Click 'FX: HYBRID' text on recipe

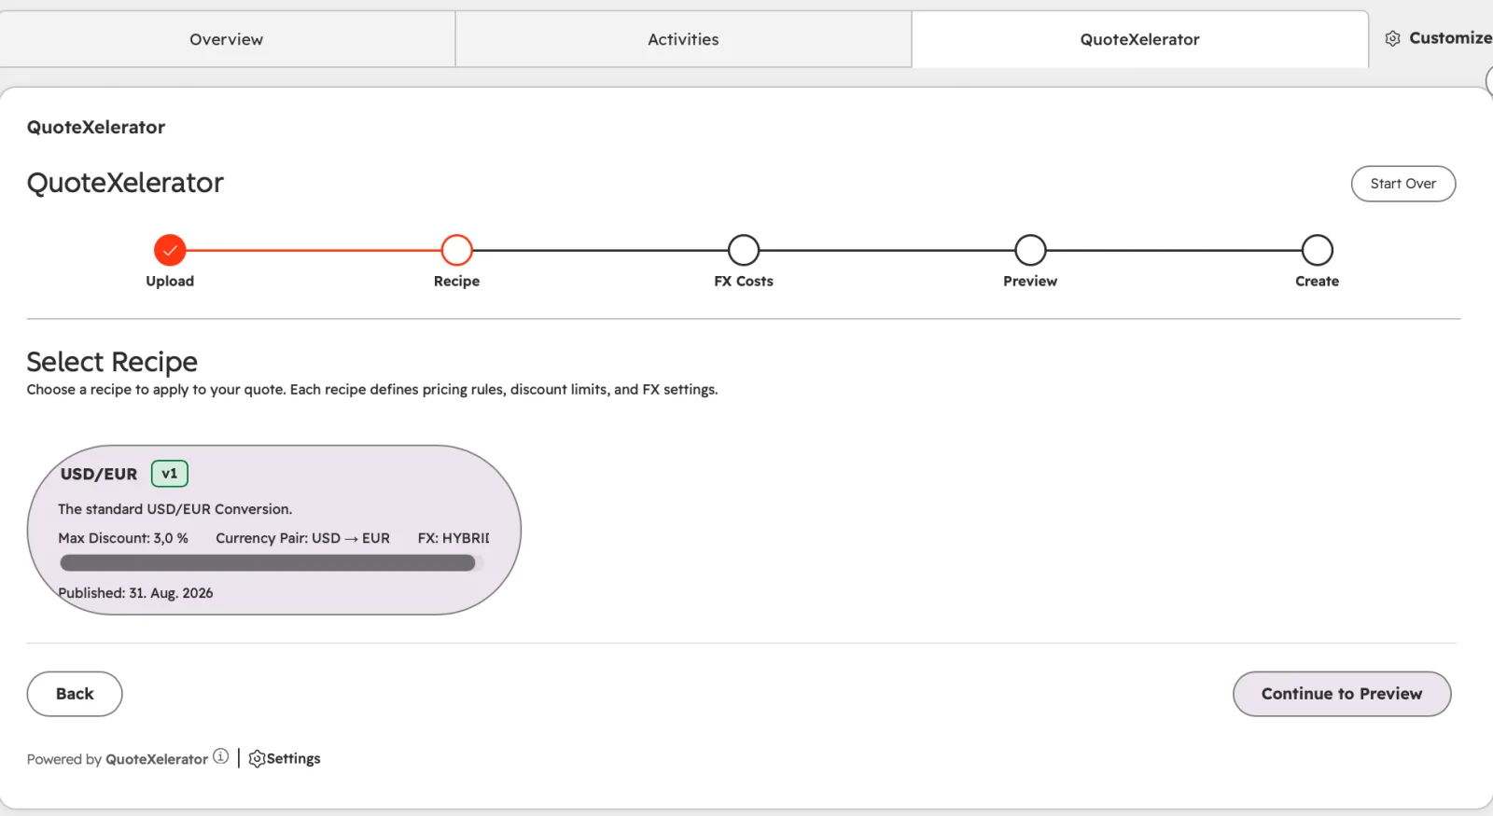click(x=453, y=538)
